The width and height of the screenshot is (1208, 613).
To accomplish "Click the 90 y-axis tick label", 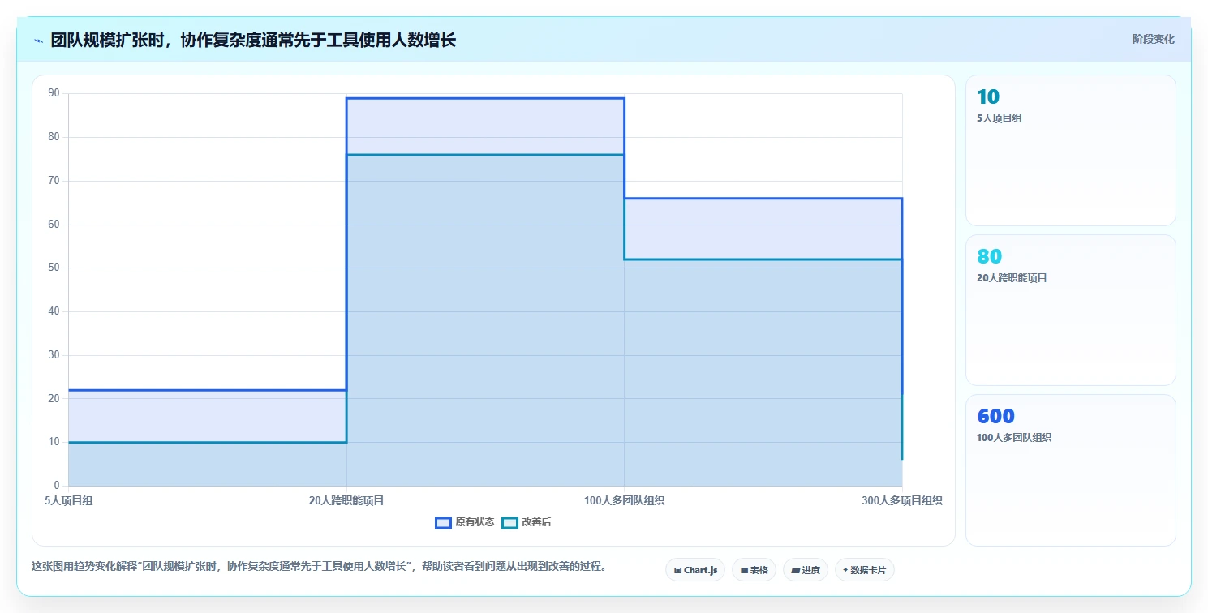I will (54, 93).
